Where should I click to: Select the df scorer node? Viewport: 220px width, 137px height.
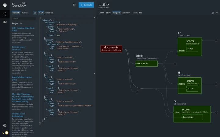pyautogui.click(x=190, y=47)
